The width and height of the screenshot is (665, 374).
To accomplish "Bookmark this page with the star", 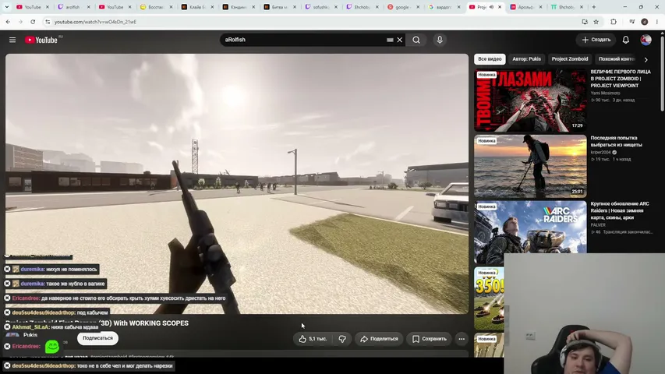I will pos(596,22).
